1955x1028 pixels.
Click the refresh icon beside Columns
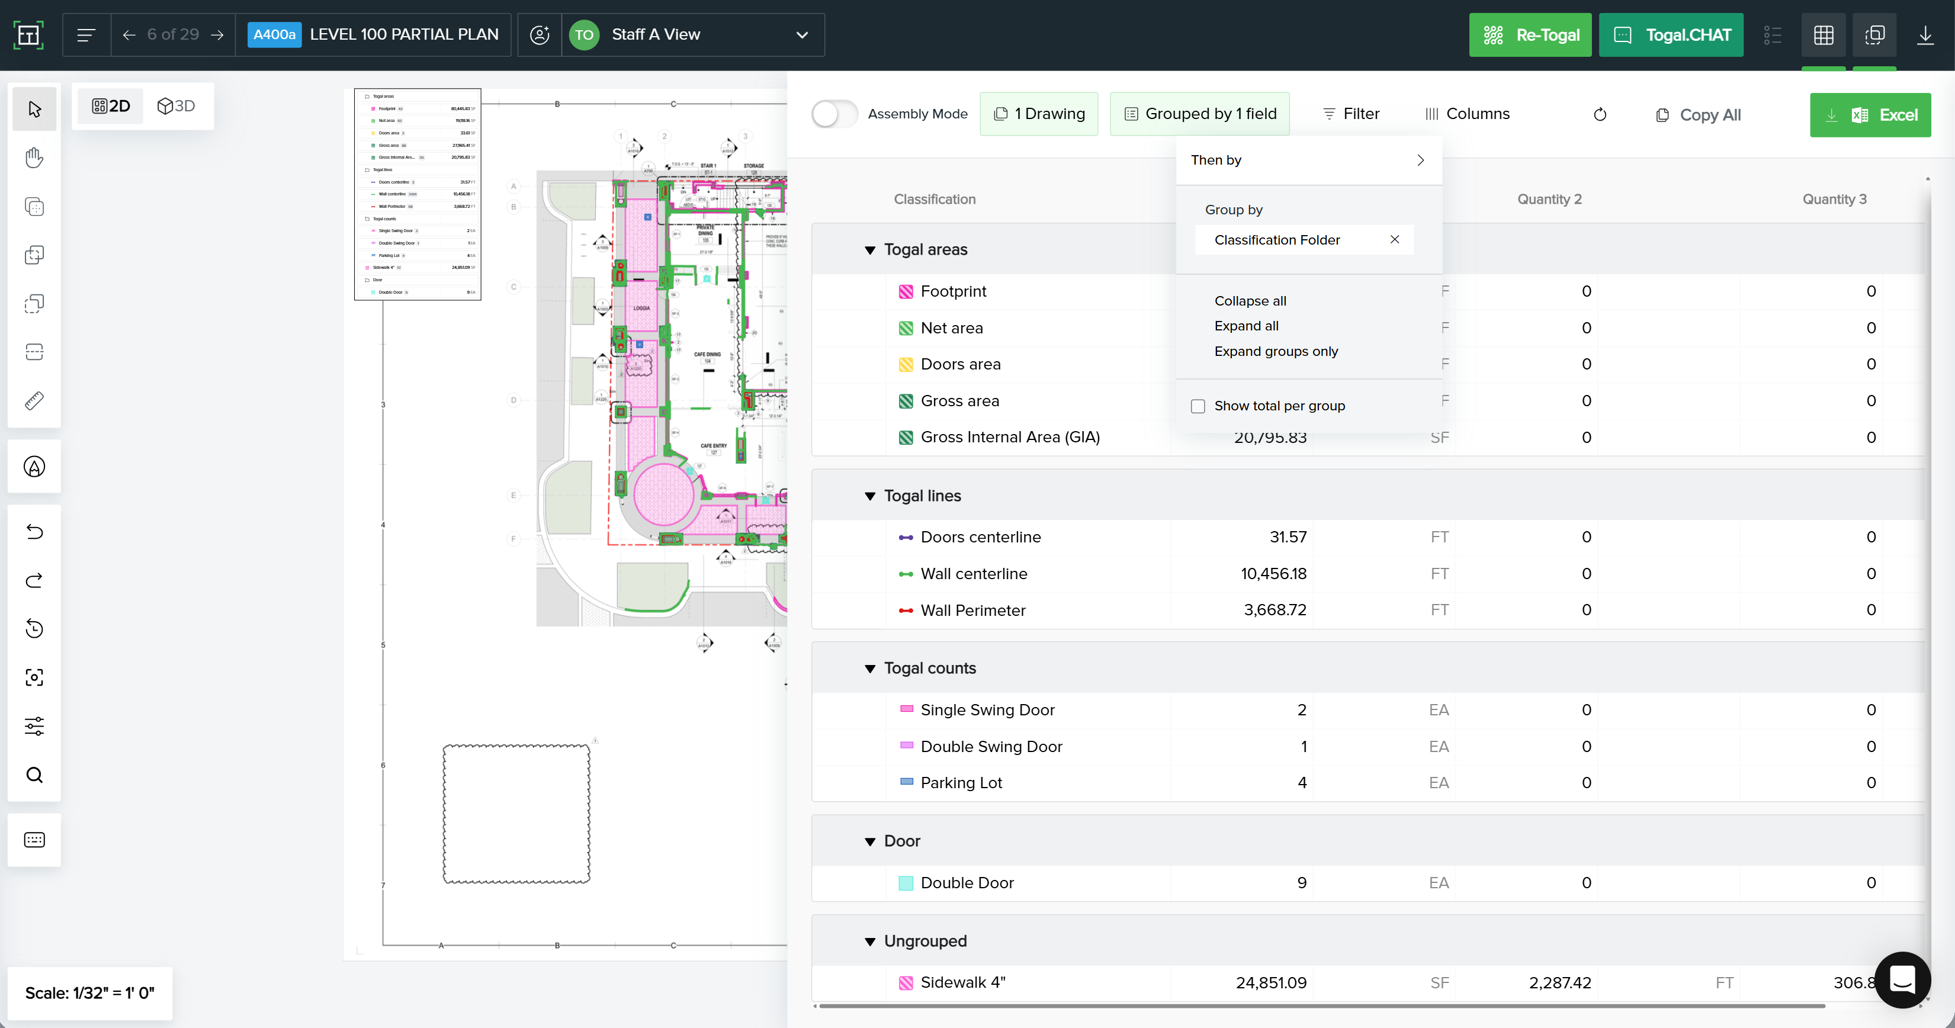(x=1600, y=114)
